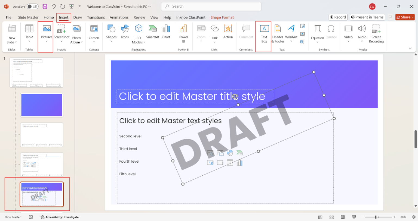Click the Text Box icon

pos(264,29)
